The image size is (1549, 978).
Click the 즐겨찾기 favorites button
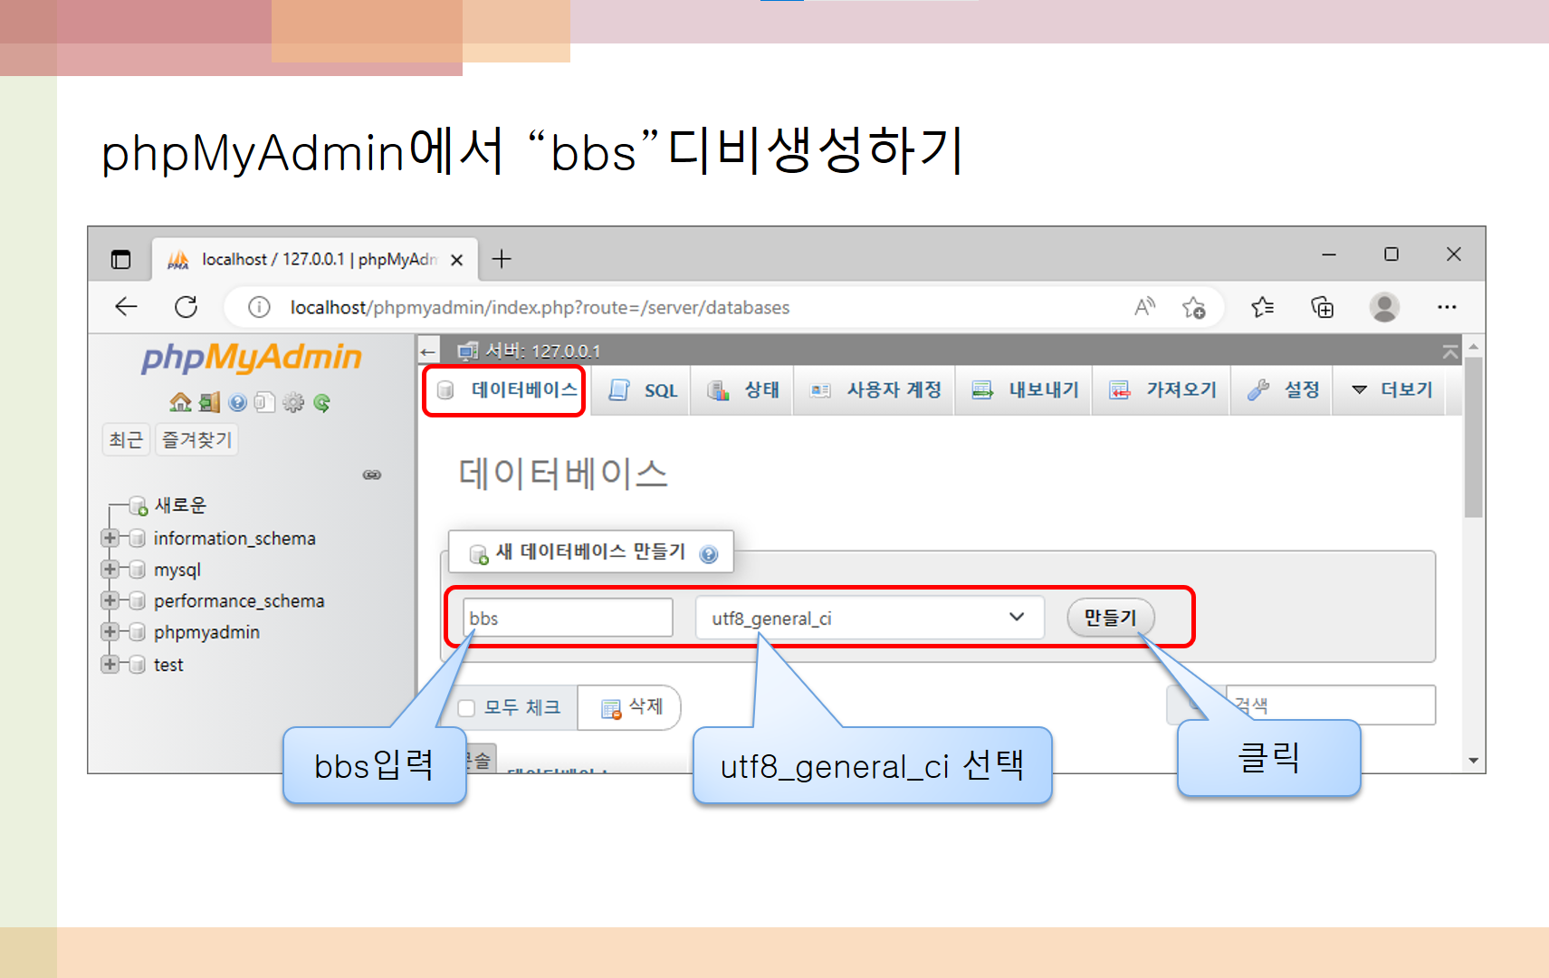coord(196,440)
